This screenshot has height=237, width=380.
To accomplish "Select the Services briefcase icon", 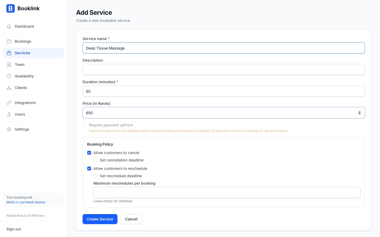I will (x=9, y=53).
